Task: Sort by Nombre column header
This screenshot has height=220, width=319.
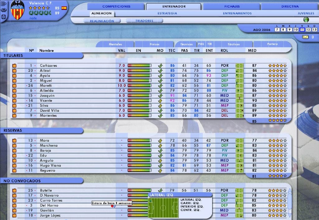Action: (47, 51)
